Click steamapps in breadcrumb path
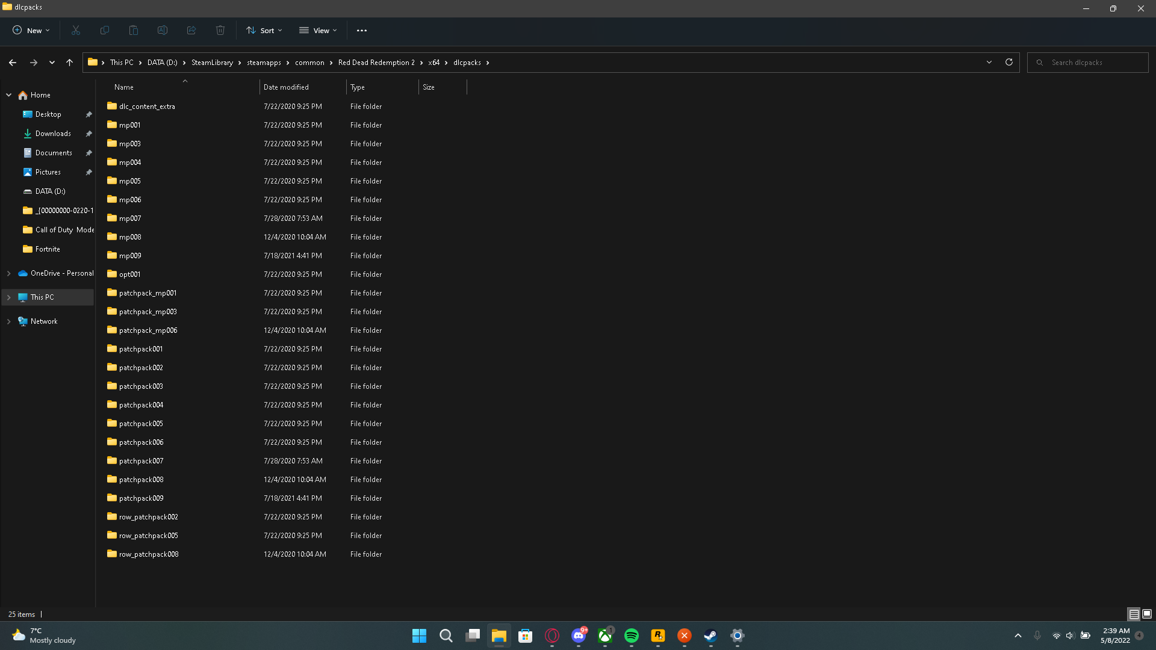The image size is (1156, 650). pos(264,63)
